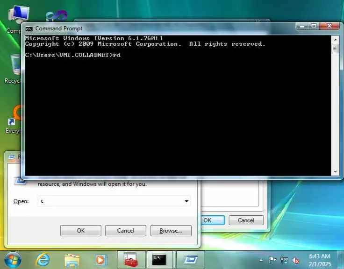Open the Start menu orb

point(13,260)
